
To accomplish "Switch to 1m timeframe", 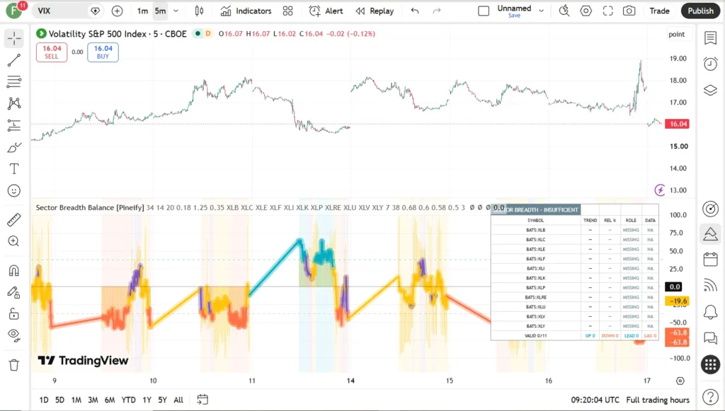I will tap(142, 11).
